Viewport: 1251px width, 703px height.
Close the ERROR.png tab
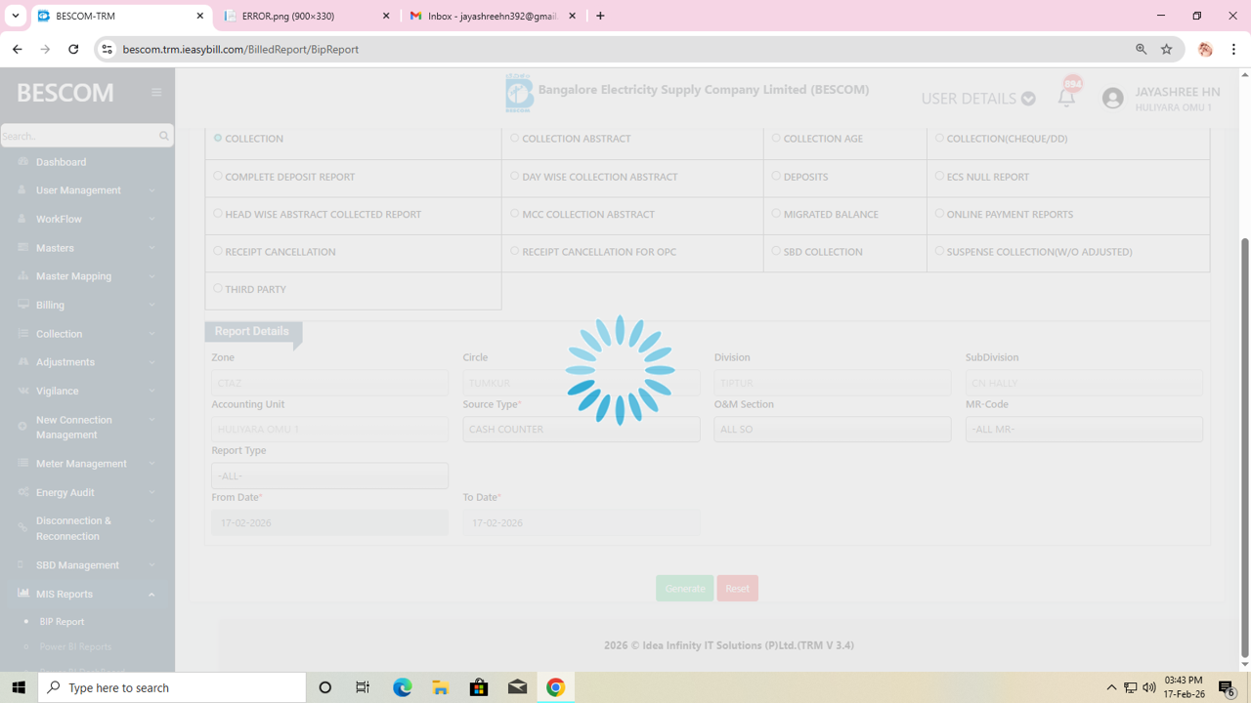coord(386,16)
